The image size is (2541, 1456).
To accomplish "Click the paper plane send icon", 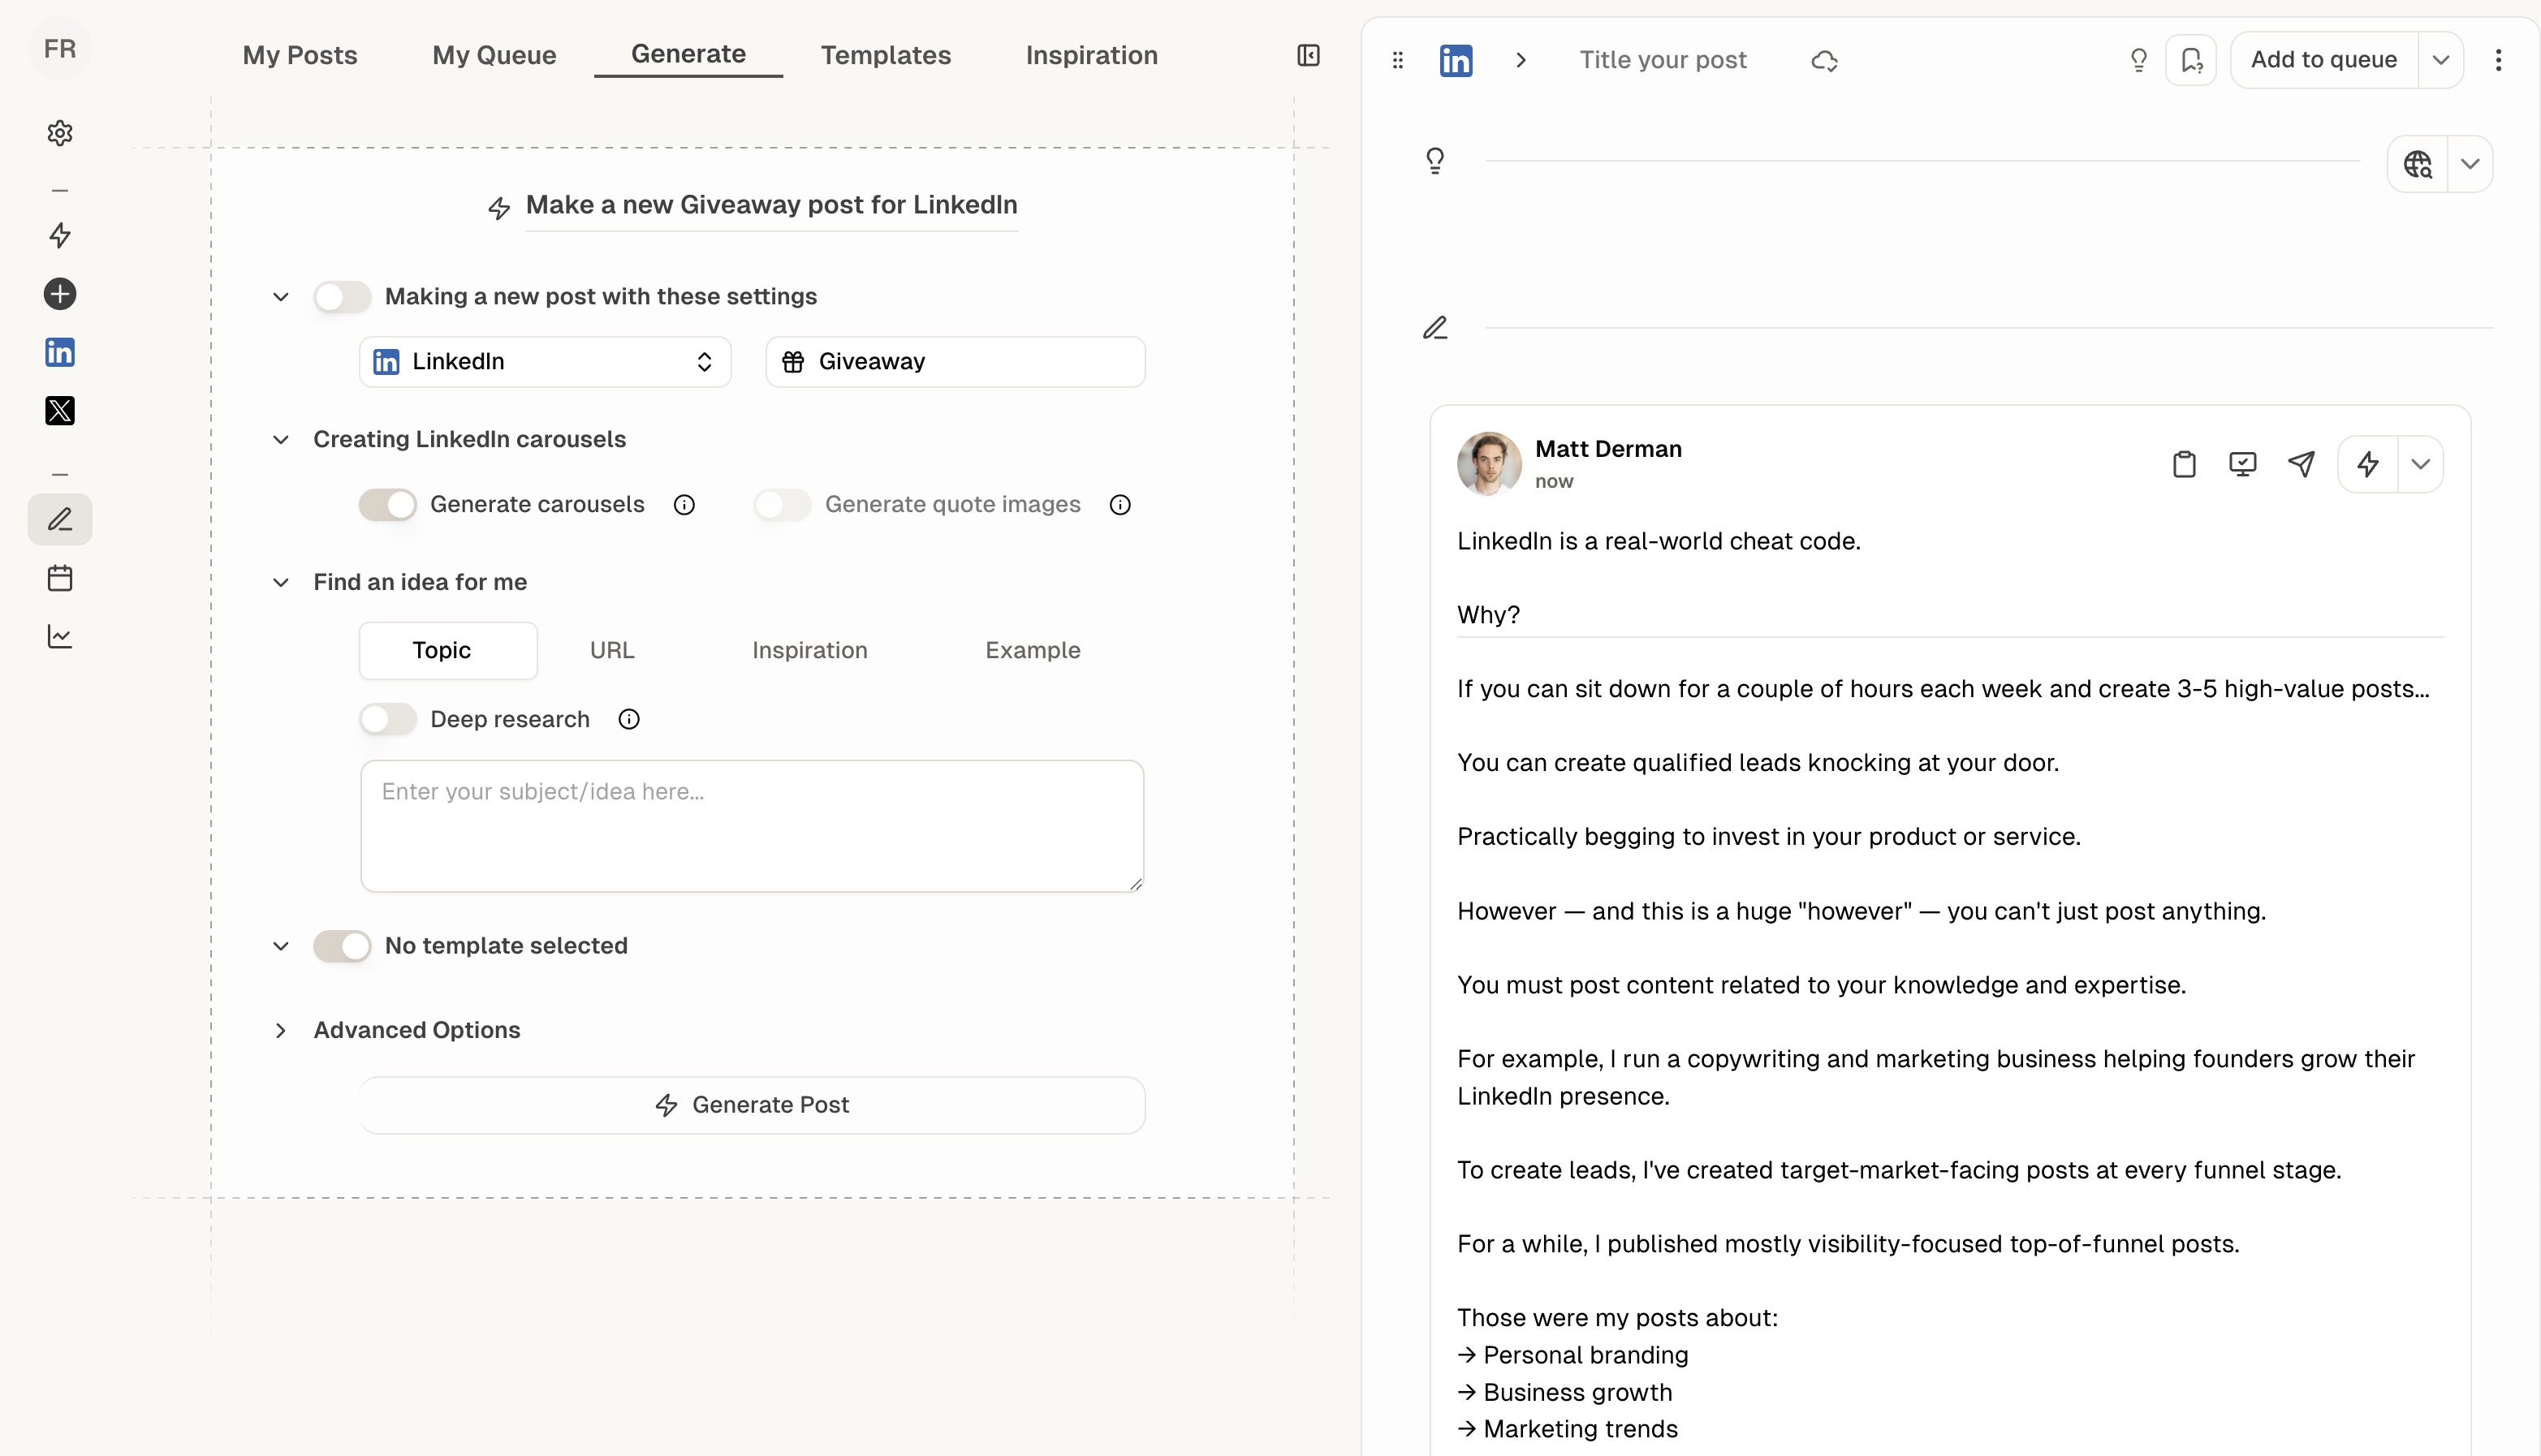I will tap(2301, 464).
